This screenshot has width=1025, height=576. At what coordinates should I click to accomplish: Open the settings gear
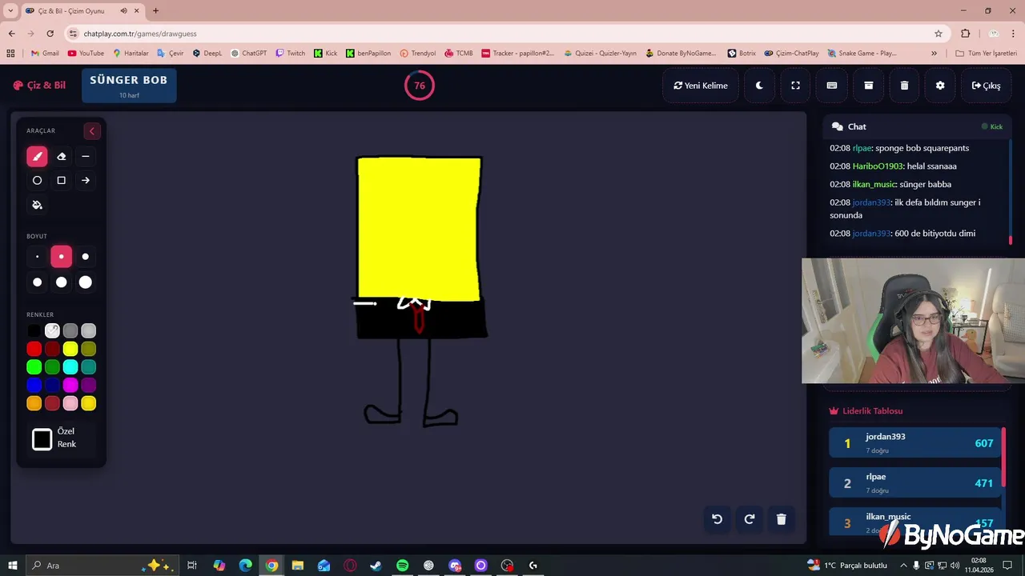(940, 86)
